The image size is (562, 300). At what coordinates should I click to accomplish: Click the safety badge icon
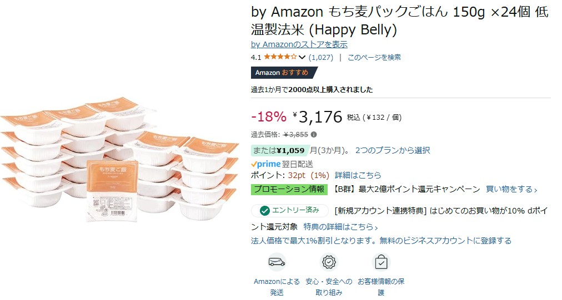click(329, 262)
